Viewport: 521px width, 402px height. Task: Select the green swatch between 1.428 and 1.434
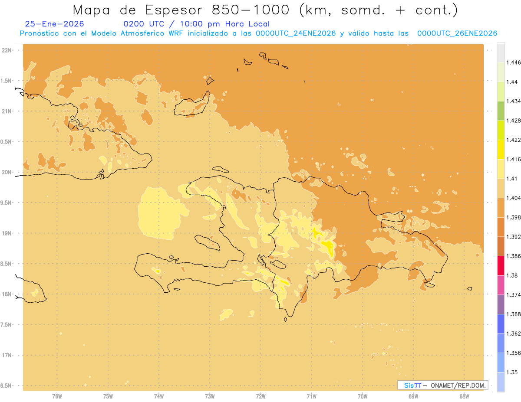(501, 111)
